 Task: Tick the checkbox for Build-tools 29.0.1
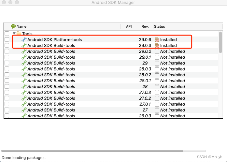[x=7, y=57]
